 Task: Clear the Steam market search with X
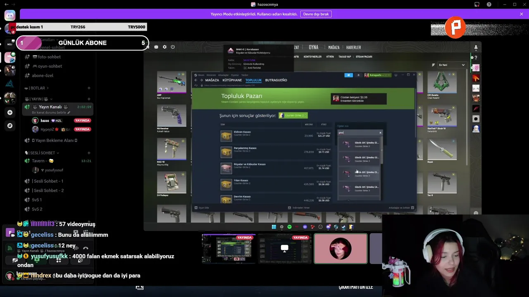(380, 133)
